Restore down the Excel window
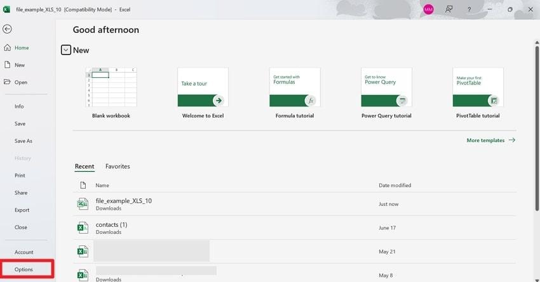This screenshot has height=282, width=540. [510, 10]
